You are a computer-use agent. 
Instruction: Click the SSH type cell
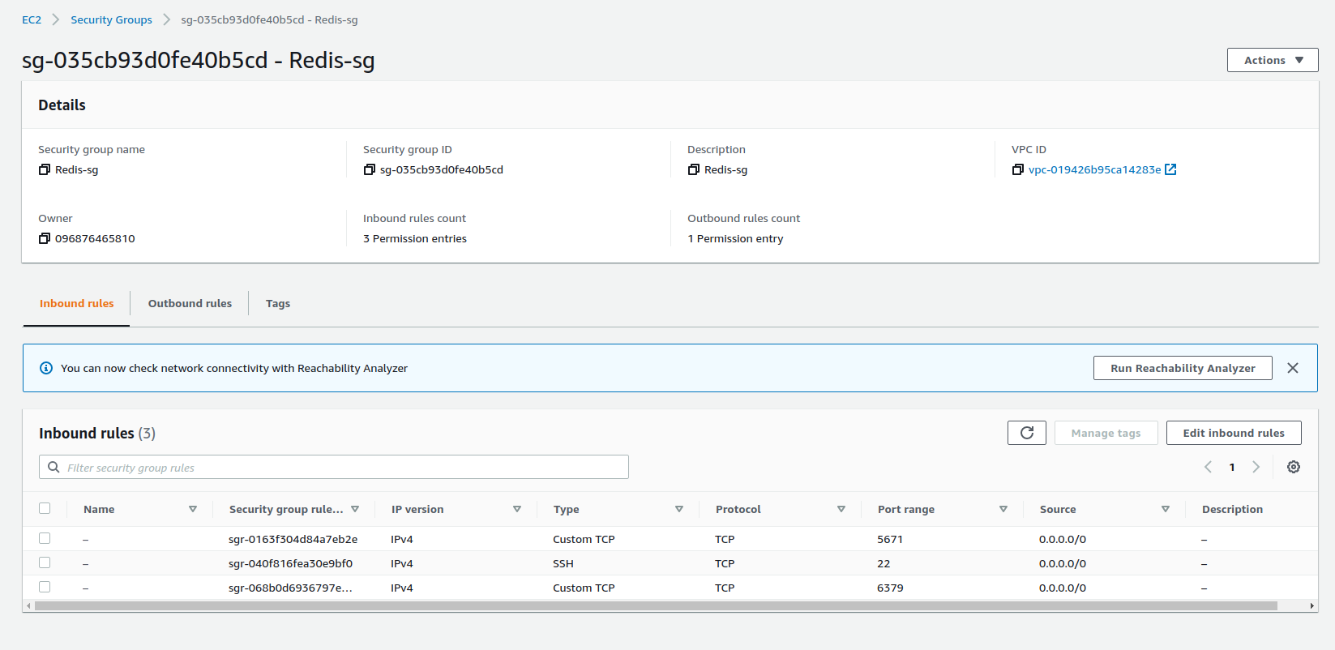point(563,563)
